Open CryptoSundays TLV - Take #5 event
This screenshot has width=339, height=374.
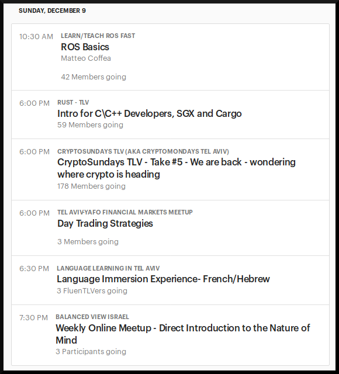click(177, 168)
